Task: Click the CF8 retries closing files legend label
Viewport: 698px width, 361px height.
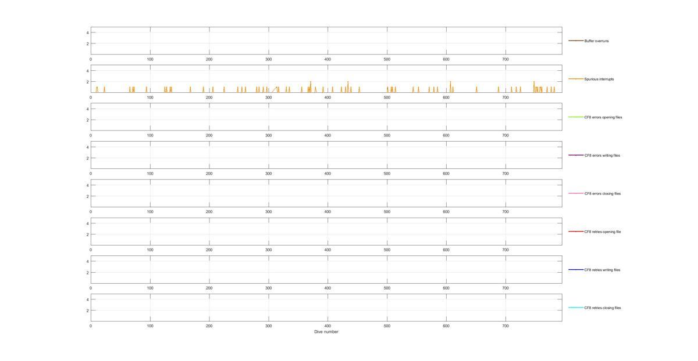Action: (x=603, y=308)
